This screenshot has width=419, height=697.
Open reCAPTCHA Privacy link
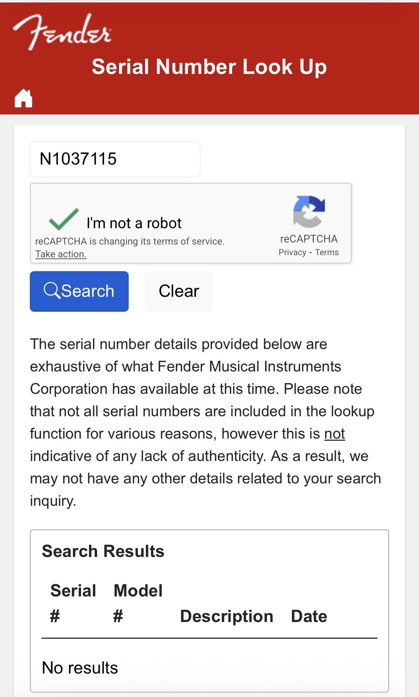pyautogui.click(x=292, y=252)
